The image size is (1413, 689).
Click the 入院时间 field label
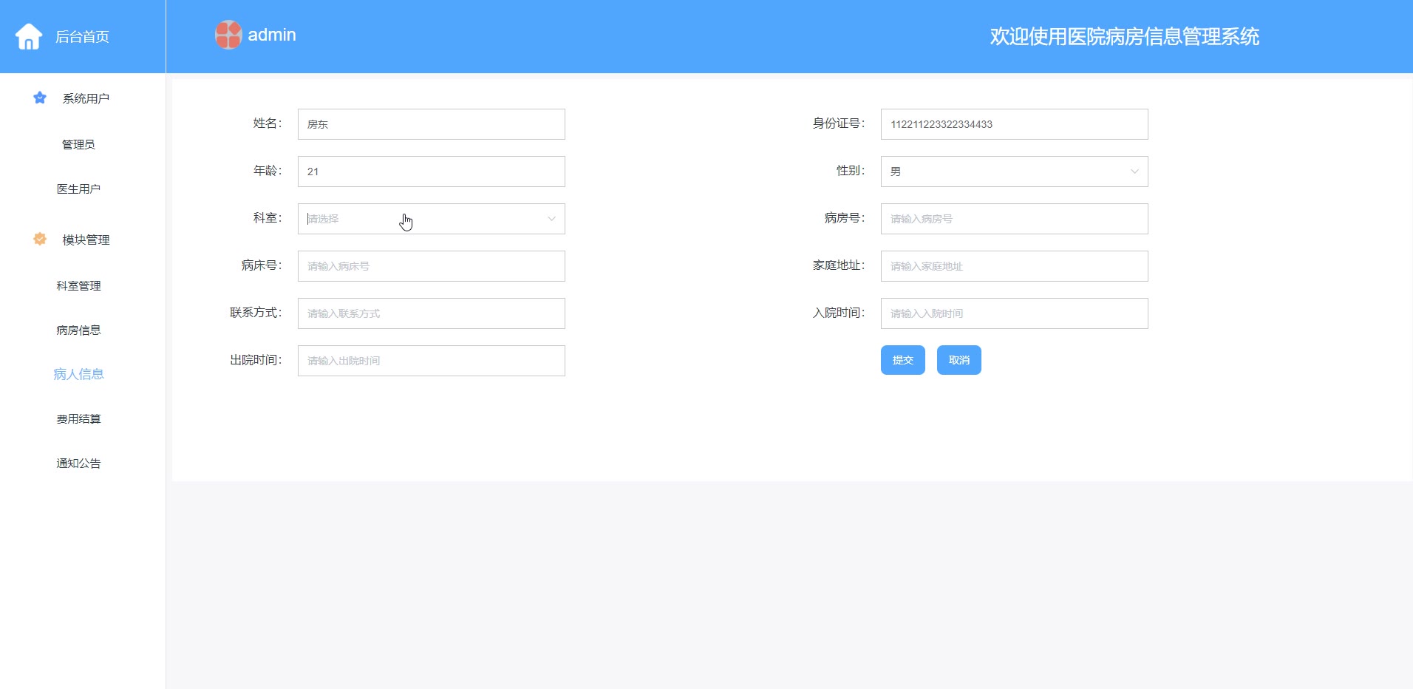[838, 313]
